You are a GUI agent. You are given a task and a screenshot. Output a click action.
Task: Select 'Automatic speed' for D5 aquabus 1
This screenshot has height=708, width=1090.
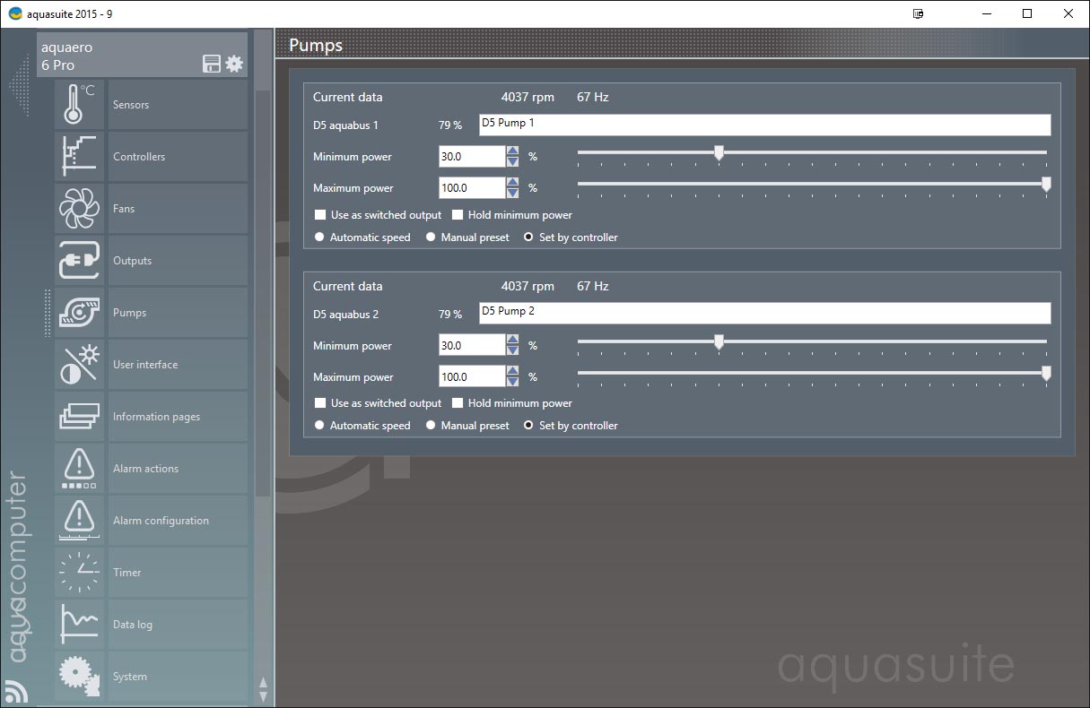coord(319,237)
